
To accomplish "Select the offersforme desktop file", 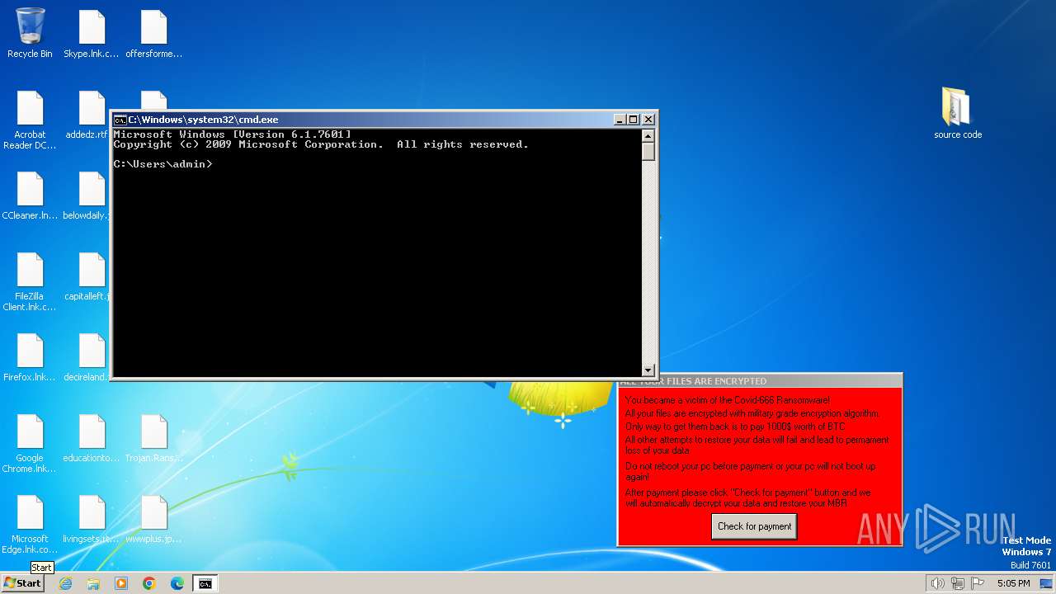I will click(153, 33).
